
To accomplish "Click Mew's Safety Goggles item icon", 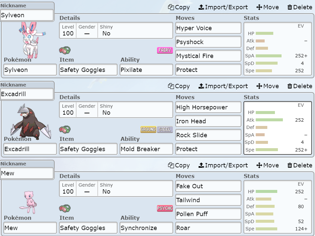I will 65,208.
